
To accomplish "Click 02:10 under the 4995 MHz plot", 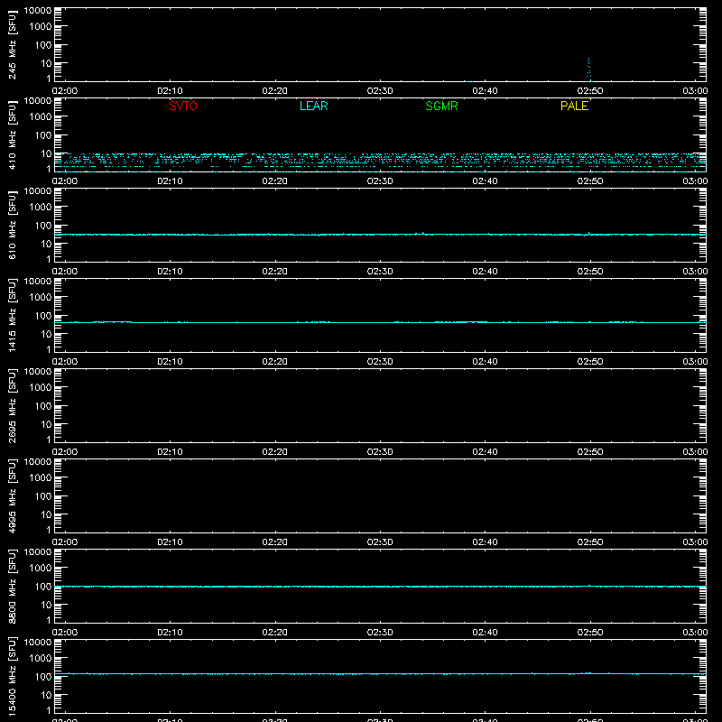I will click(170, 542).
